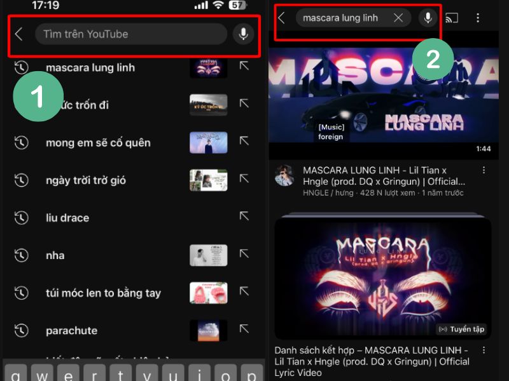Tap the microphone icon beside Tìm trên YouTube
Image resolution: width=509 pixels, height=381 pixels.
pyautogui.click(x=242, y=34)
